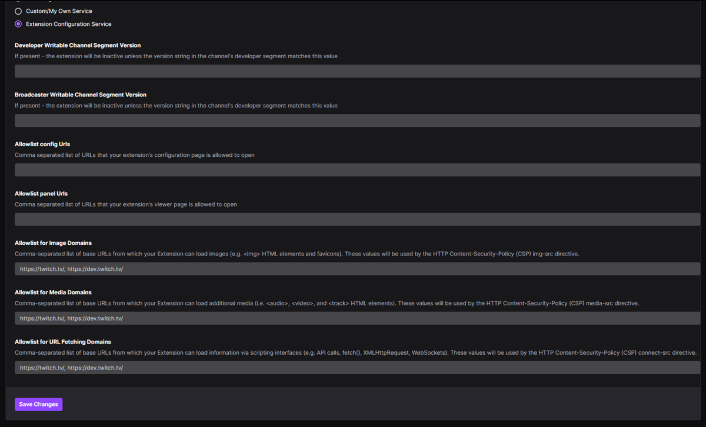Click into the Allowlist config Urls input
Viewport: 706px width, 427px height.
click(357, 170)
